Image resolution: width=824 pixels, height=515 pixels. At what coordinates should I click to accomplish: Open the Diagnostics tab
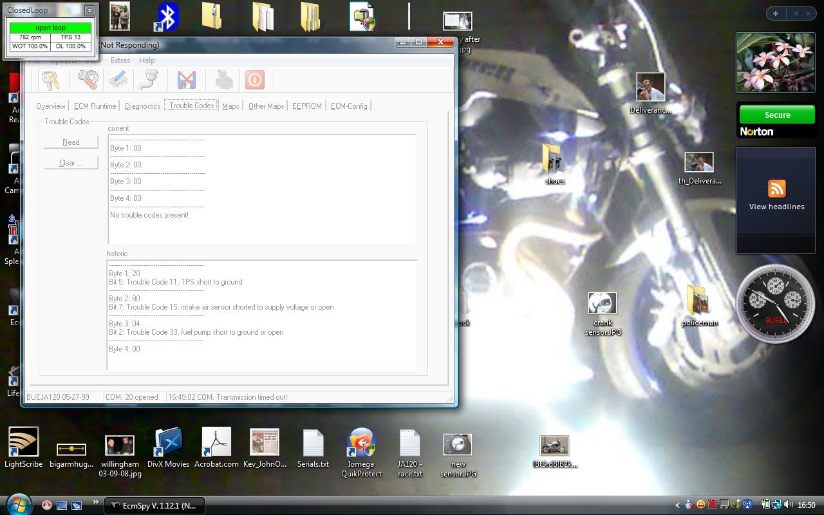142,106
